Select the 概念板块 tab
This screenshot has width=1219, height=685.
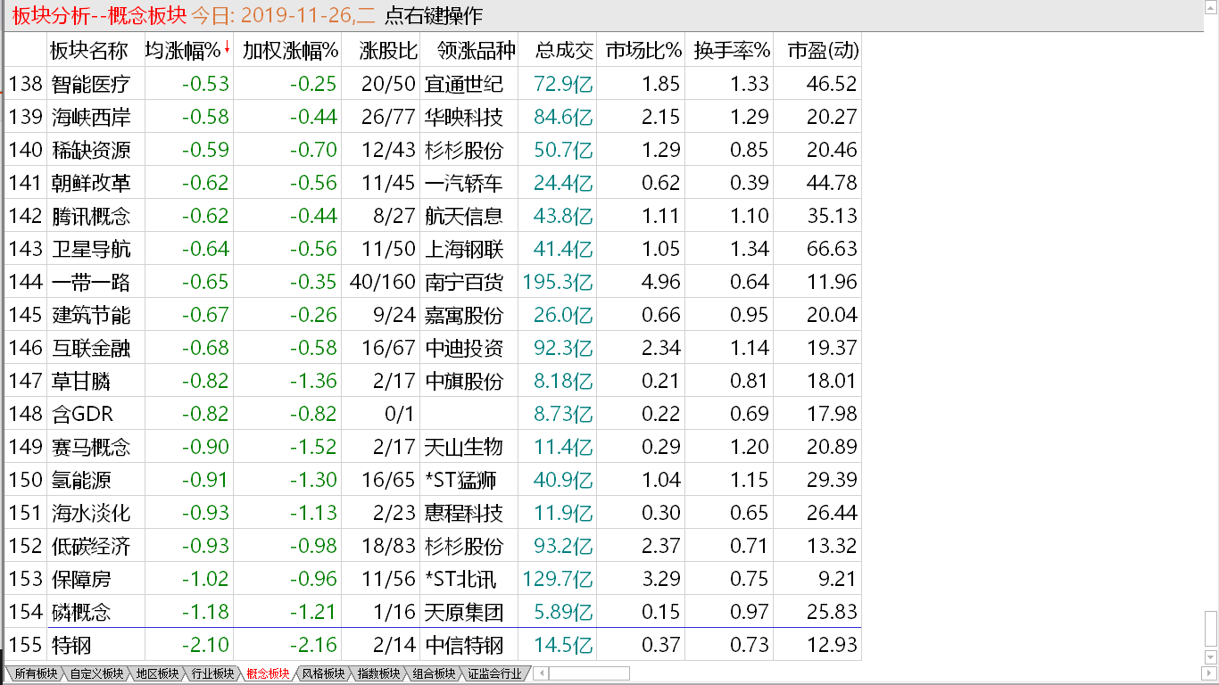(268, 673)
